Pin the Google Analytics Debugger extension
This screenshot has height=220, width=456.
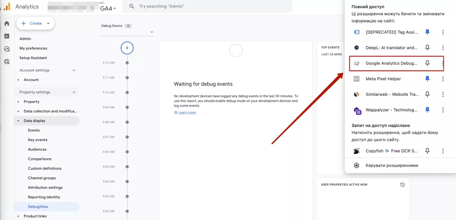pos(427,63)
